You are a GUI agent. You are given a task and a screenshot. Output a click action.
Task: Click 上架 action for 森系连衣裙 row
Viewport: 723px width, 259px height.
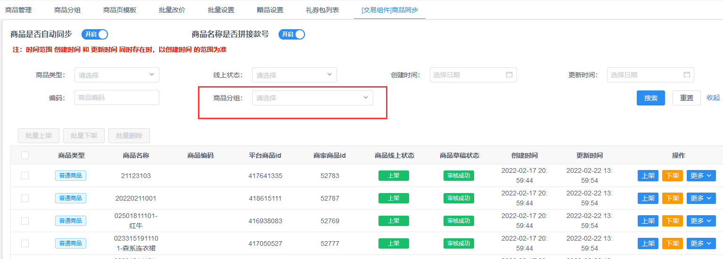pyautogui.click(x=648, y=243)
